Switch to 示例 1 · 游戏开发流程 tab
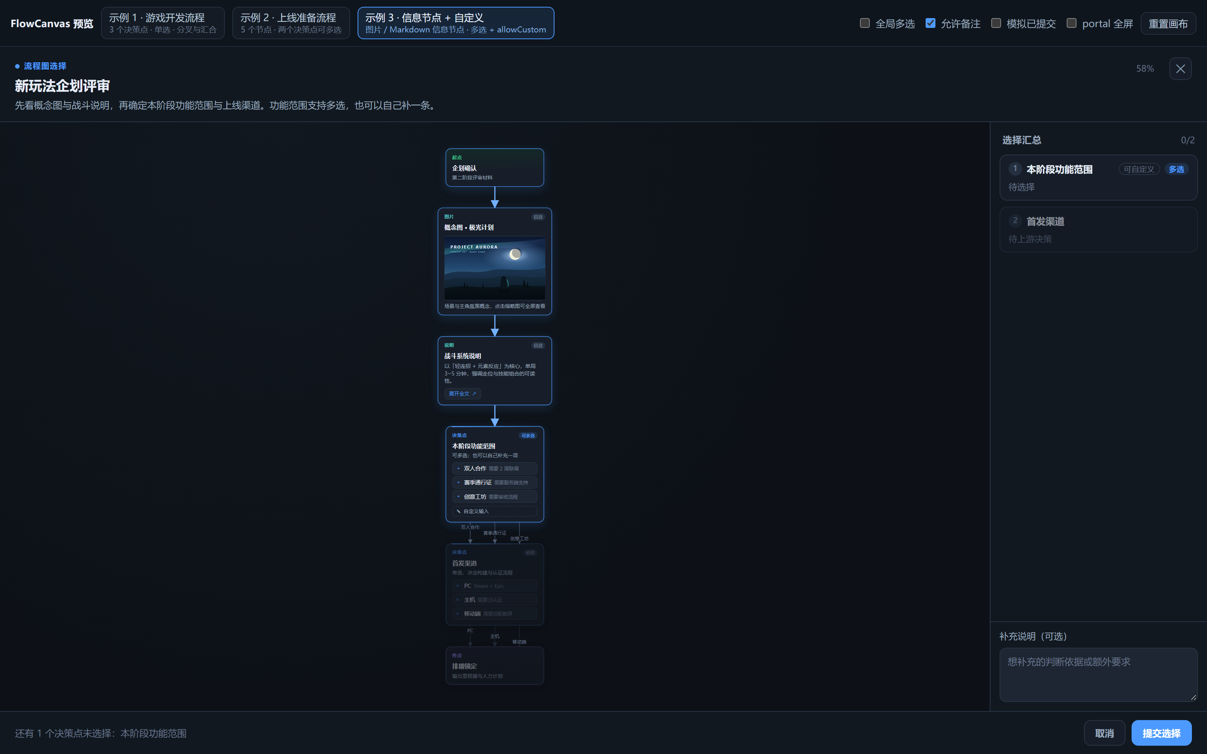The height and width of the screenshot is (754, 1207). (x=163, y=23)
